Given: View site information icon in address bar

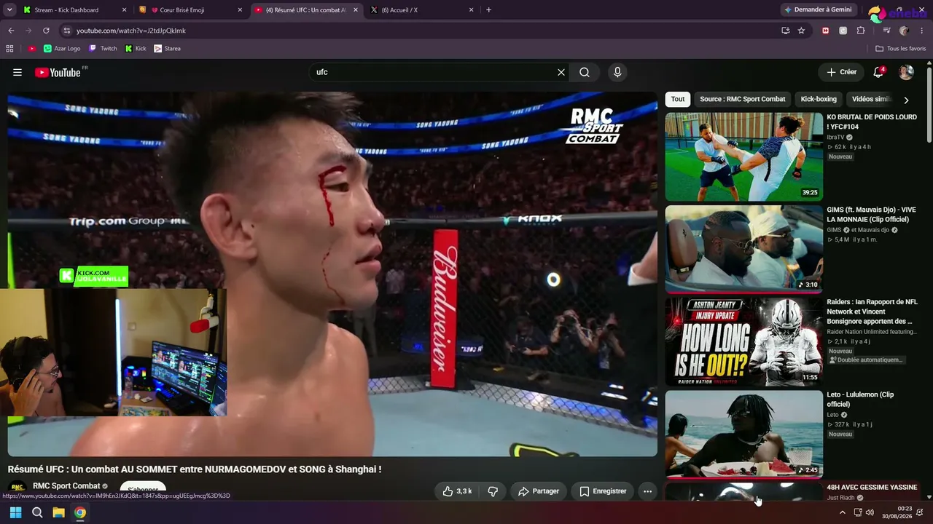Looking at the screenshot, I should pyautogui.click(x=66, y=31).
